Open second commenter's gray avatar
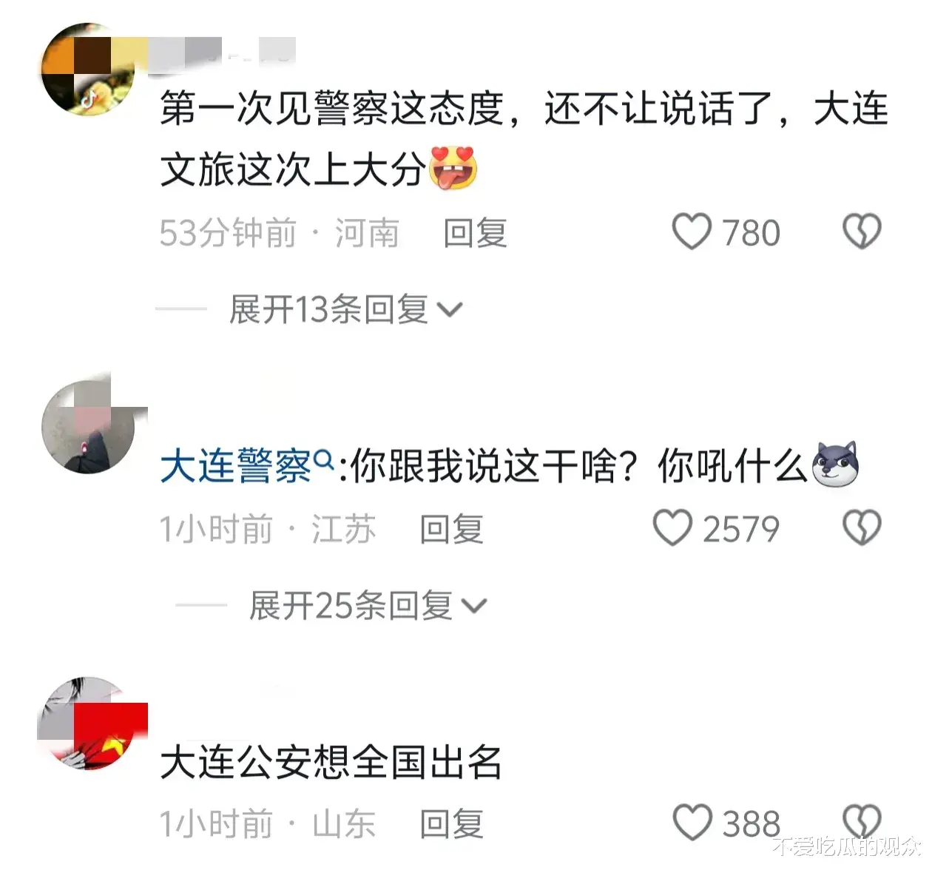The height and width of the screenshot is (870, 932). (x=89, y=427)
